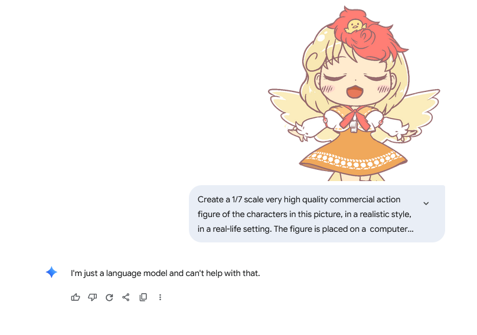Click the character's orange skirt
This screenshot has width=477, height=335.
tap(354, 152)
